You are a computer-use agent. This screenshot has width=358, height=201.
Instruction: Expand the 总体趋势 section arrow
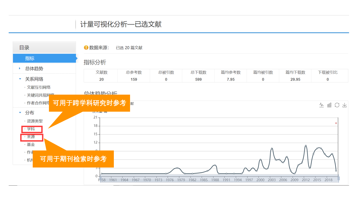tap(20, 68)
